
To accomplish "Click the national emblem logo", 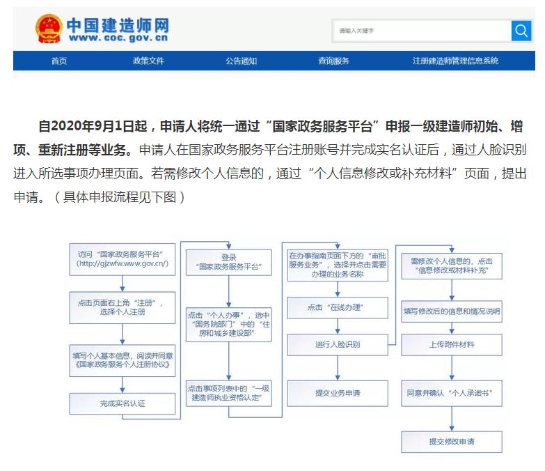I will click(49, 29).
